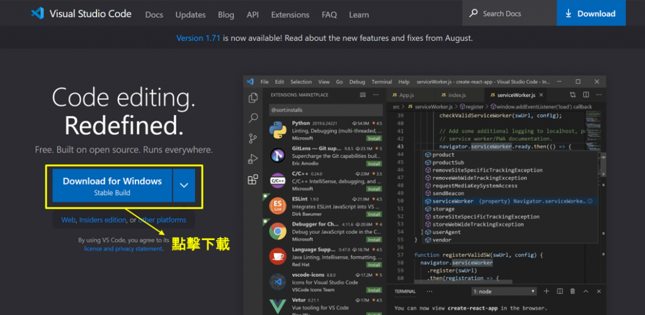Open the terminal panel ellipsis menu
This screenshot has width=645, height=315.
point(430,291)
